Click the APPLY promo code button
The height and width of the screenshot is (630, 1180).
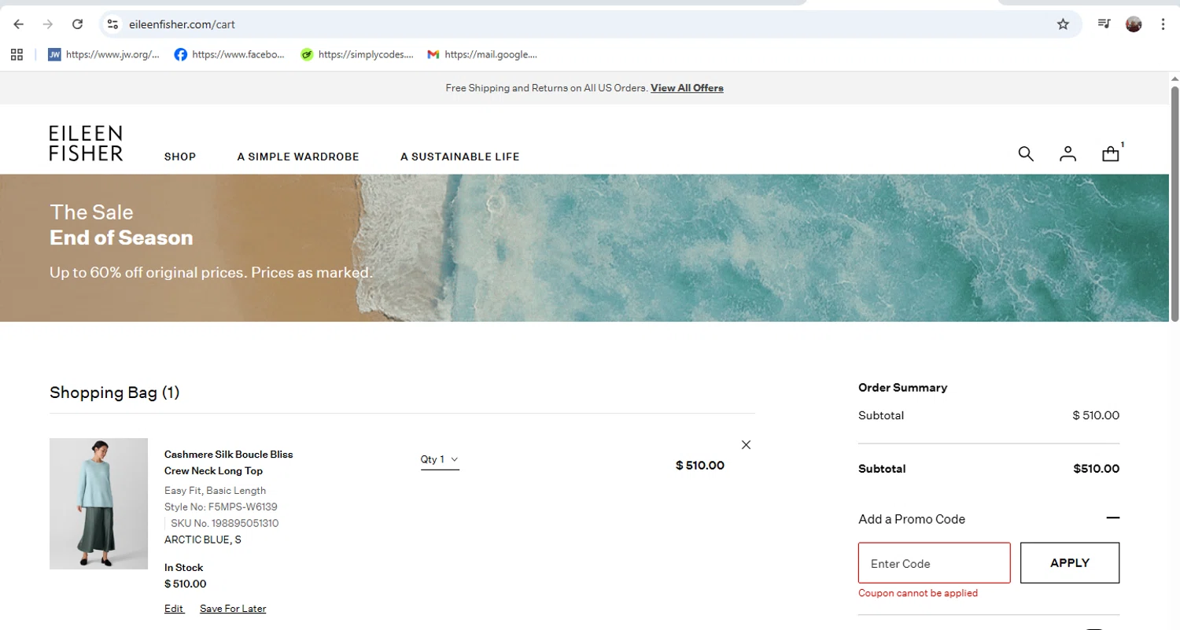1070,562
